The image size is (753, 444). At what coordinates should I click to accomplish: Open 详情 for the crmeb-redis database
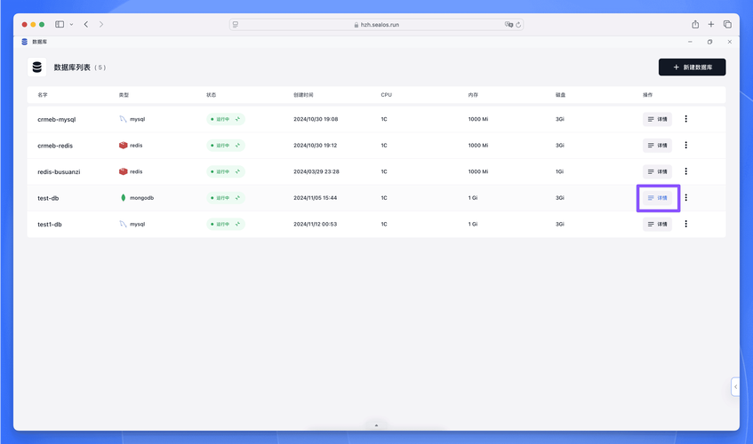click(658, 146)
